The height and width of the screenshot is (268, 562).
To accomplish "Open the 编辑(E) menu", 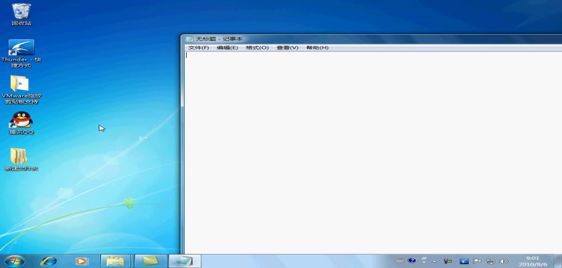I will pyautogui.click(x=227, y=48).
